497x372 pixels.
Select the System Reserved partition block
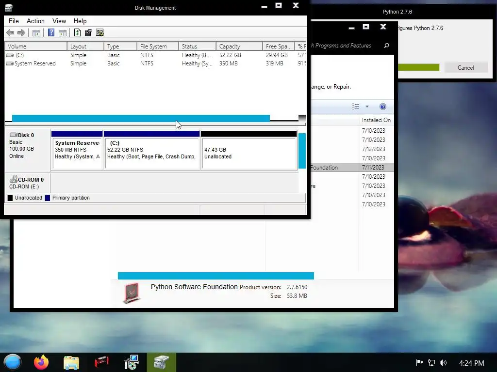pyautogui.click(x=77, y=150)
